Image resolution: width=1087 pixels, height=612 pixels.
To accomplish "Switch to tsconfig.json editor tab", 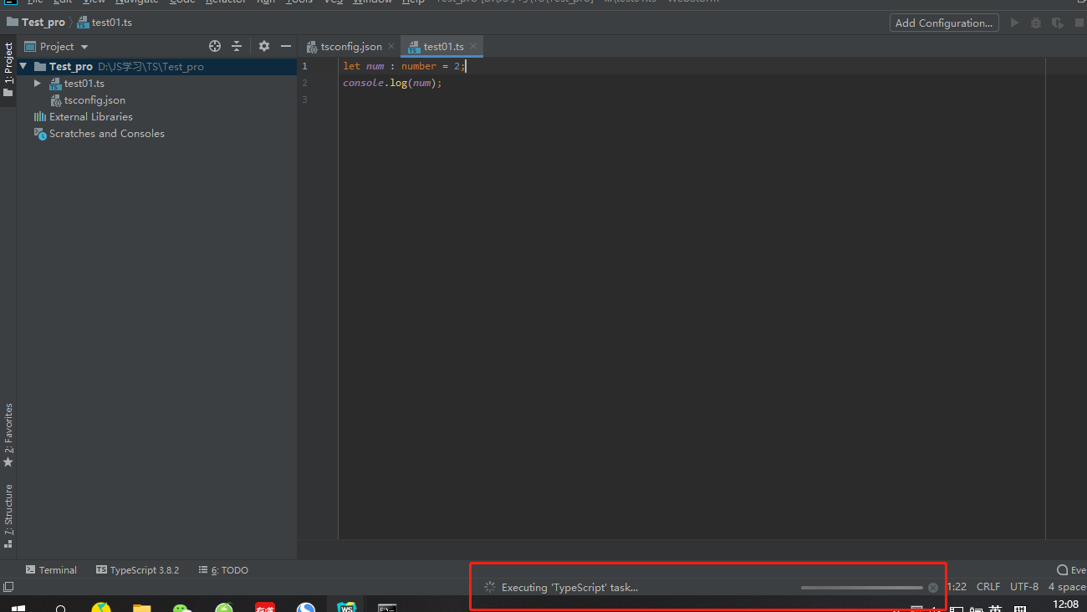I will click(350, 47).
